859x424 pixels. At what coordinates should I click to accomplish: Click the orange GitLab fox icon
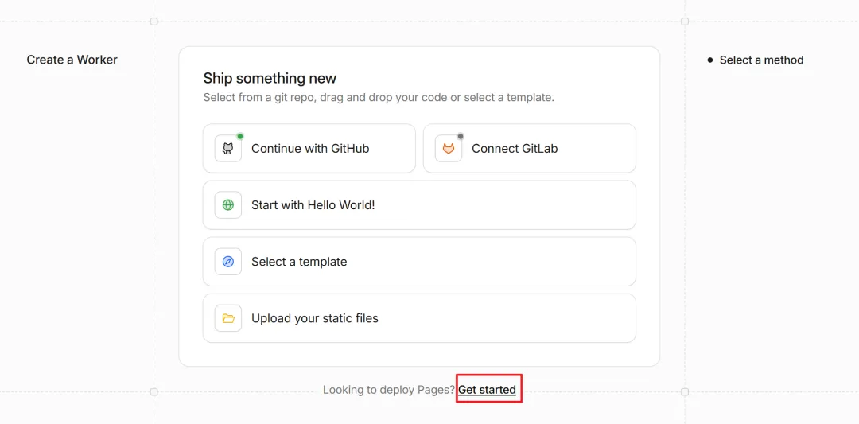click(449, 149)
